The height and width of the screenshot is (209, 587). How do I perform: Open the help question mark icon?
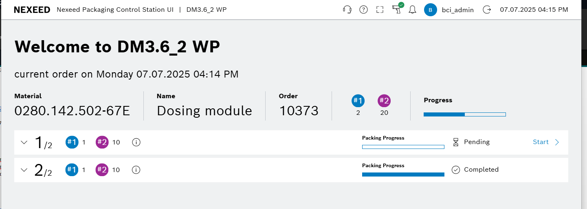363,10
